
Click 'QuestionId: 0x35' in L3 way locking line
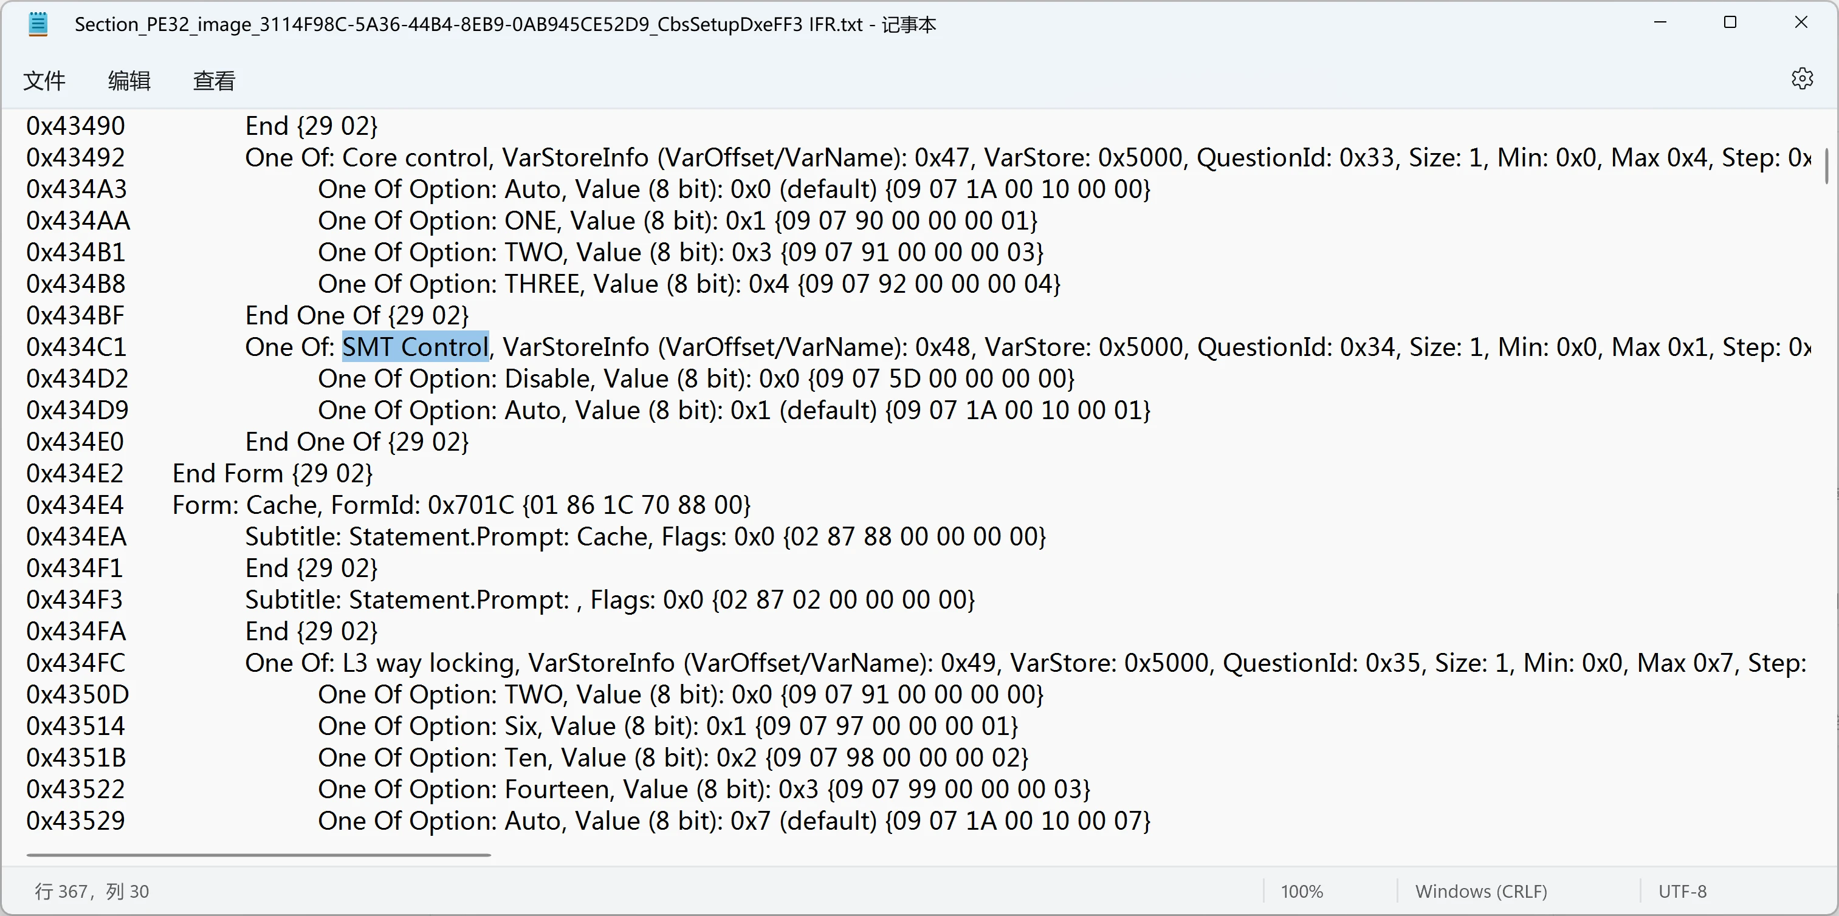pyautogui.click(x=1321, y=663)
